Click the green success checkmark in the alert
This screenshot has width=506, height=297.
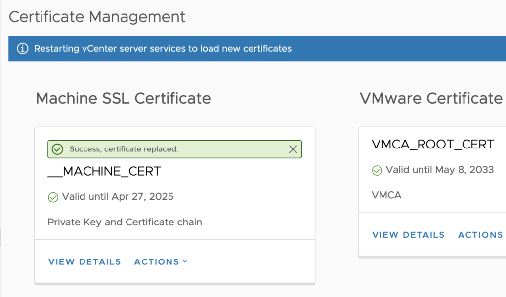(x=58, y=149)
